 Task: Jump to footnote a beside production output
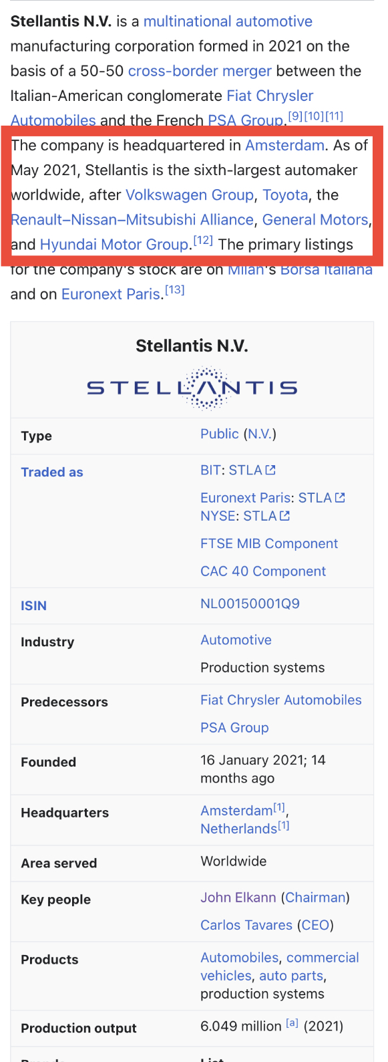pyautogui.click(x=292, y=1023)
